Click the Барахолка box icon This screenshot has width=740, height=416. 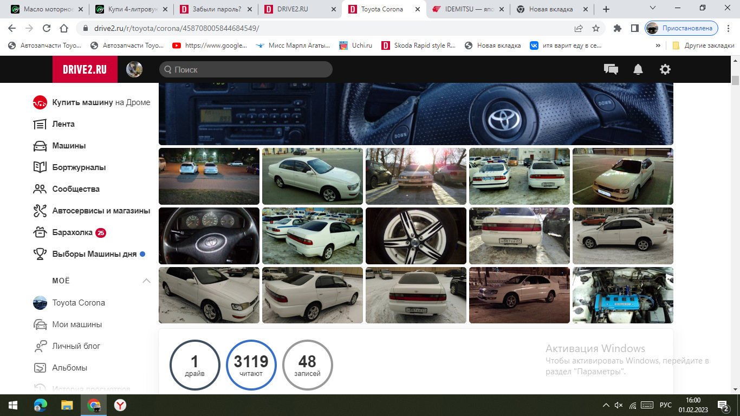[40, 232]
